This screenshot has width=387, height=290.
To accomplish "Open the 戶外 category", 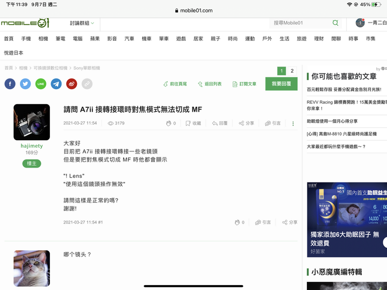I will [x=267, y=39].
